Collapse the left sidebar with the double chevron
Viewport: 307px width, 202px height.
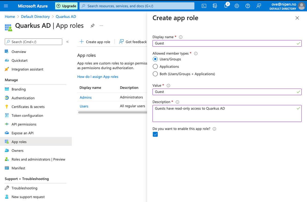click(67, 41)
